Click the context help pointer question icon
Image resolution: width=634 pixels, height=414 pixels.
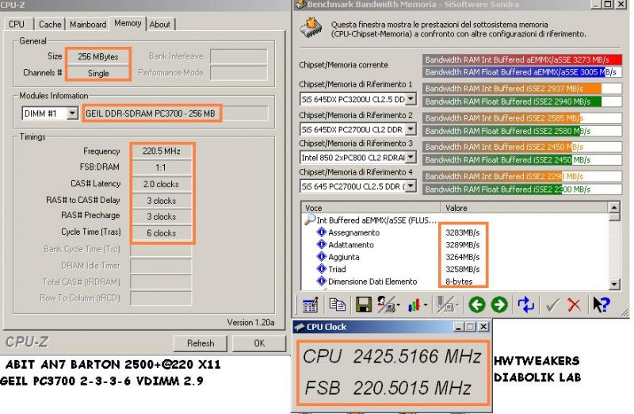pyautogui.click(x=601, y=305)
